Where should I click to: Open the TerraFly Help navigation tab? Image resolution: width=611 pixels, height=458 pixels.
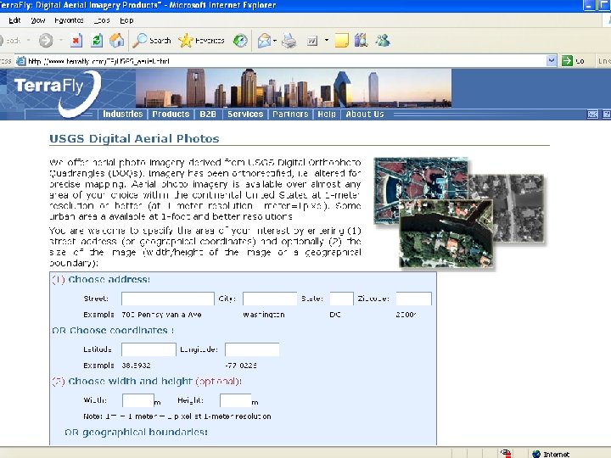tap(327, 114)
